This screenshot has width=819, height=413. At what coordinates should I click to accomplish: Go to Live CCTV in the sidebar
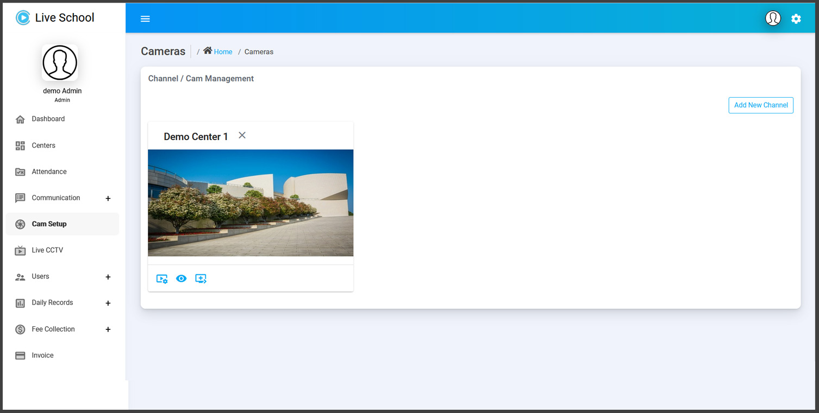(x=47, y=250)
